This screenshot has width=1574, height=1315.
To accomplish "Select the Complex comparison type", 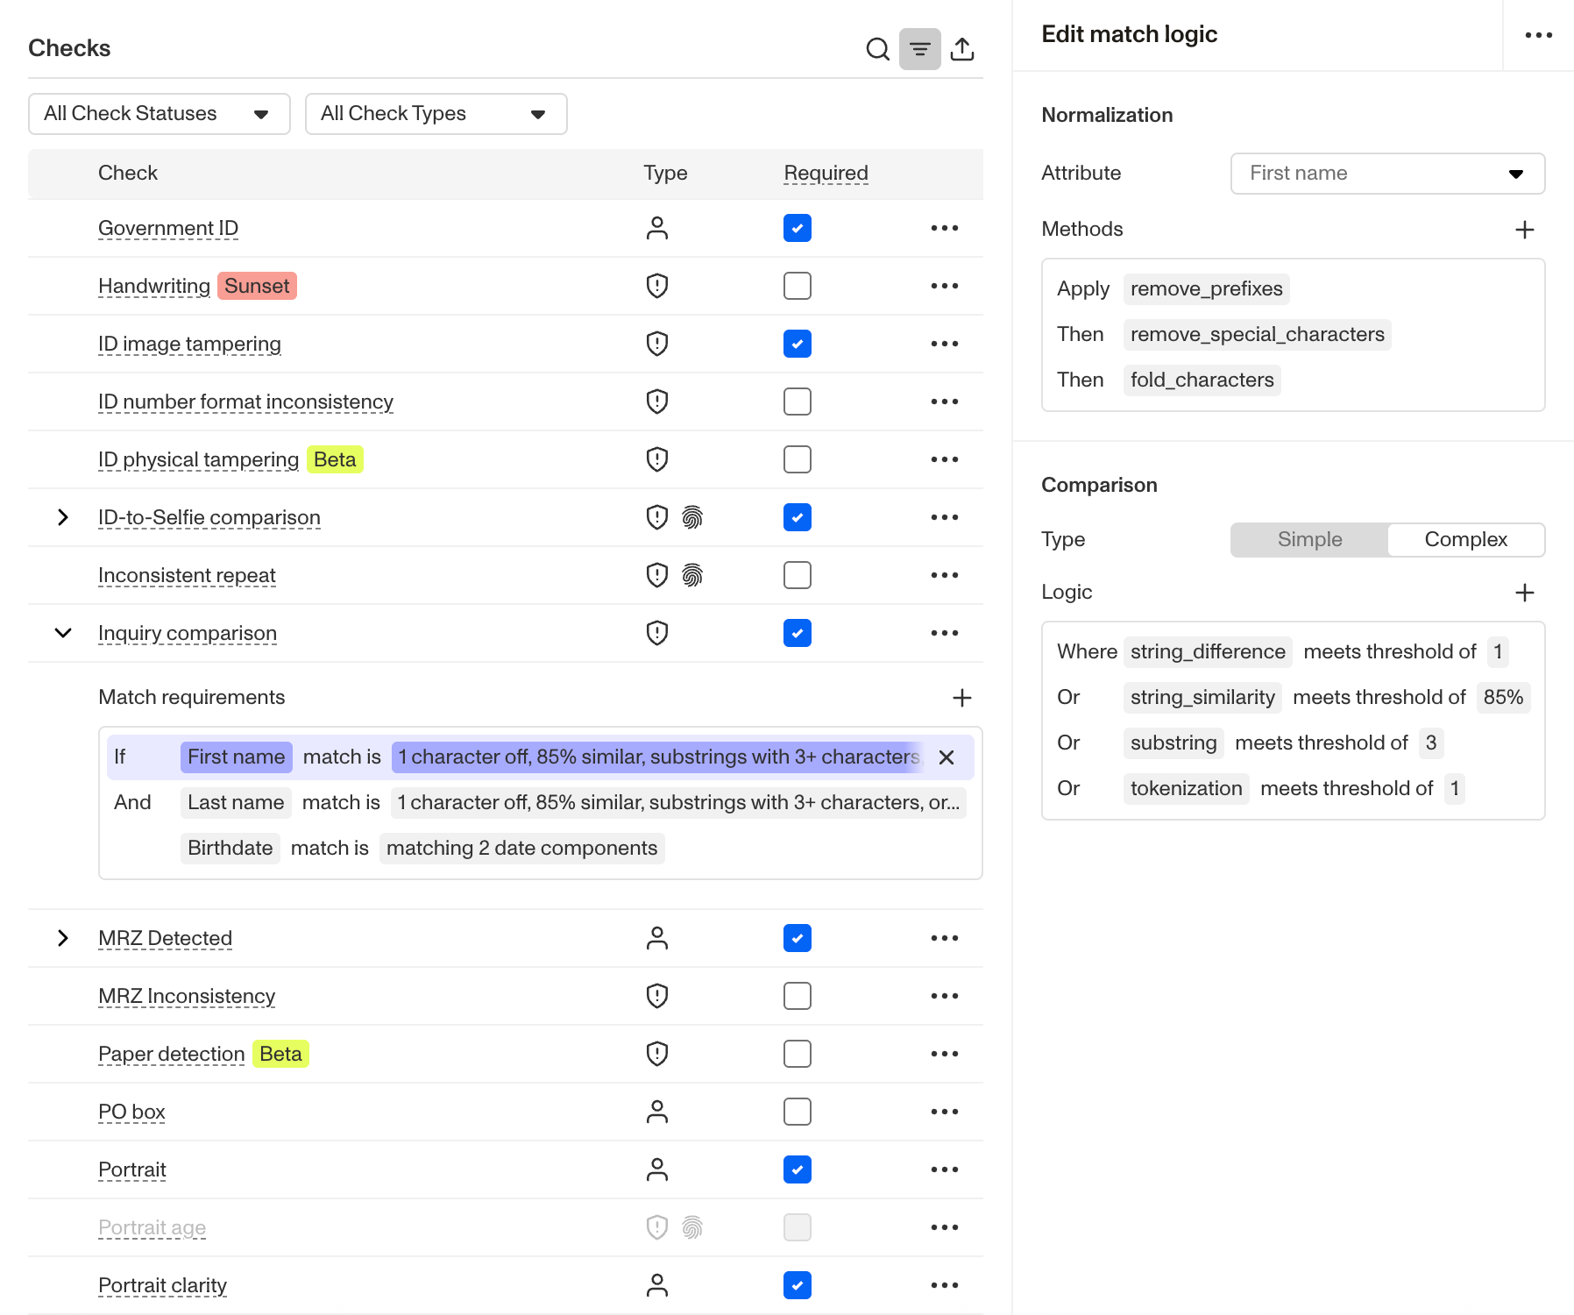I will (1465, 540).
